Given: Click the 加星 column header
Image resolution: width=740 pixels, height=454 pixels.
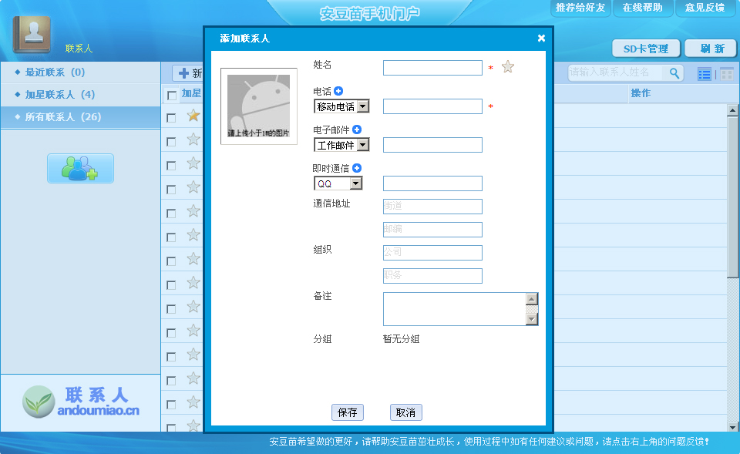Looking at the screenshot, I should tap(192, 93).
